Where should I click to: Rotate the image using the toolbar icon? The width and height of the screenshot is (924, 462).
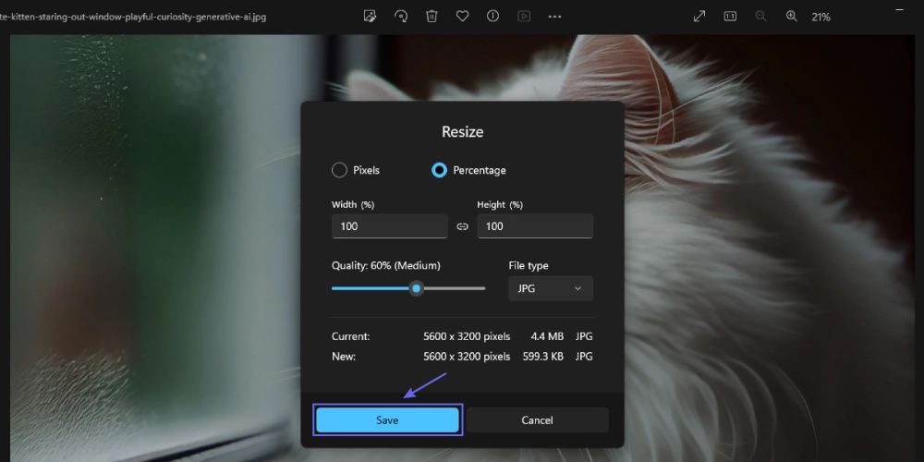point(400,16)
